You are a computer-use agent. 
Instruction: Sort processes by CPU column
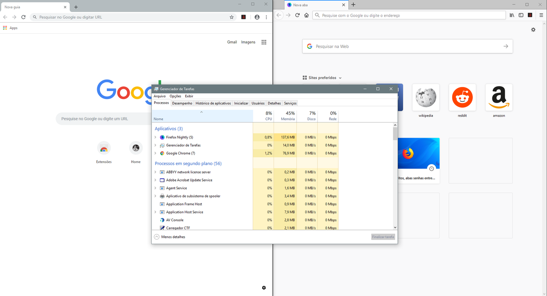pos(263,116)
